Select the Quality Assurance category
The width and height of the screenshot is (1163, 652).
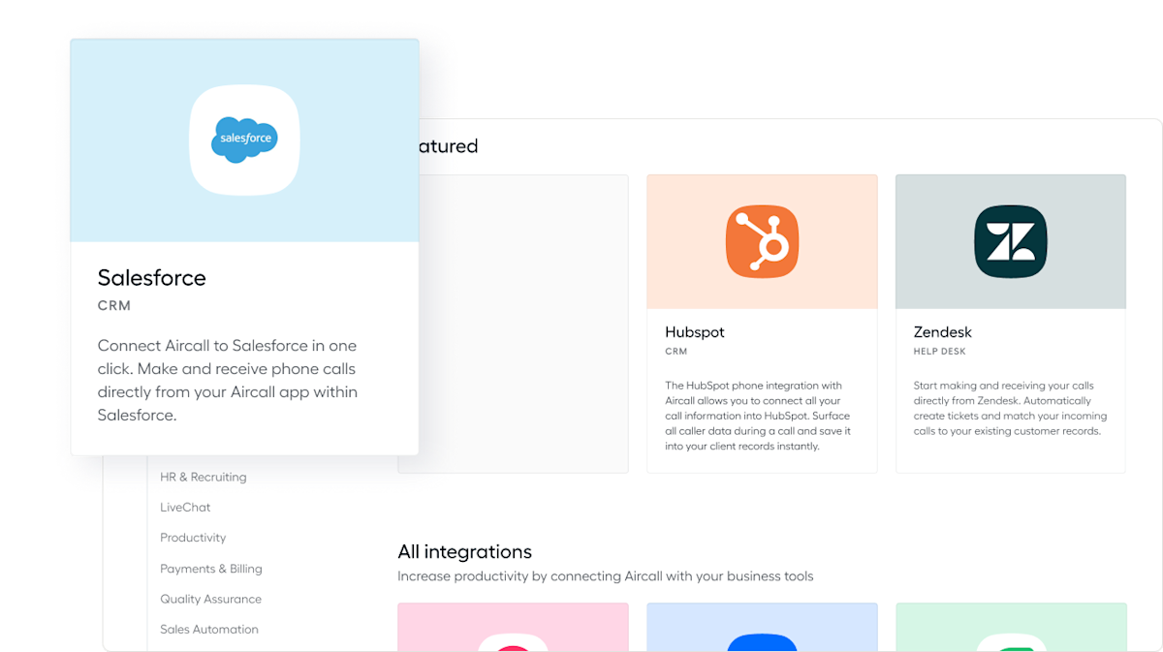point(210,599)
